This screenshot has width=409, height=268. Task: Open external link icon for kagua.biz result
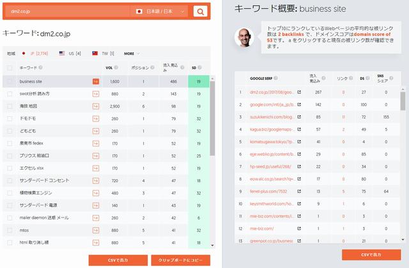tap(299, 129)
